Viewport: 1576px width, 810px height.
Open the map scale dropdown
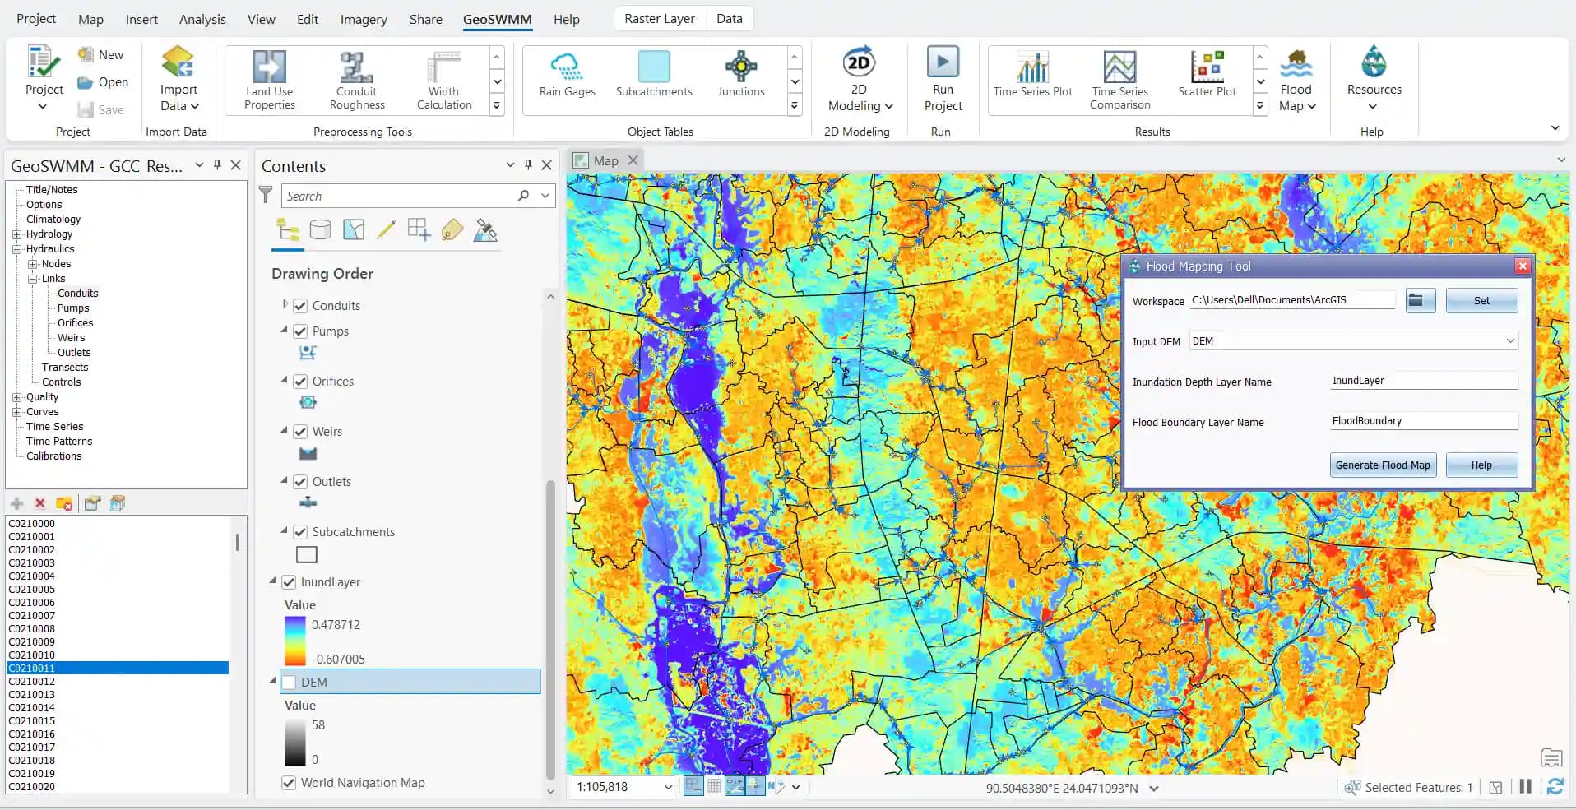(x=667, y=787)
